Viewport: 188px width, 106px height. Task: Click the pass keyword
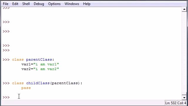(26, 88)
